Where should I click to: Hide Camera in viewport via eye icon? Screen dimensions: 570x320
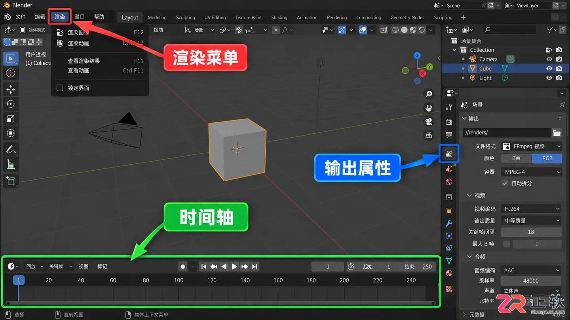[x=549, y=59]
